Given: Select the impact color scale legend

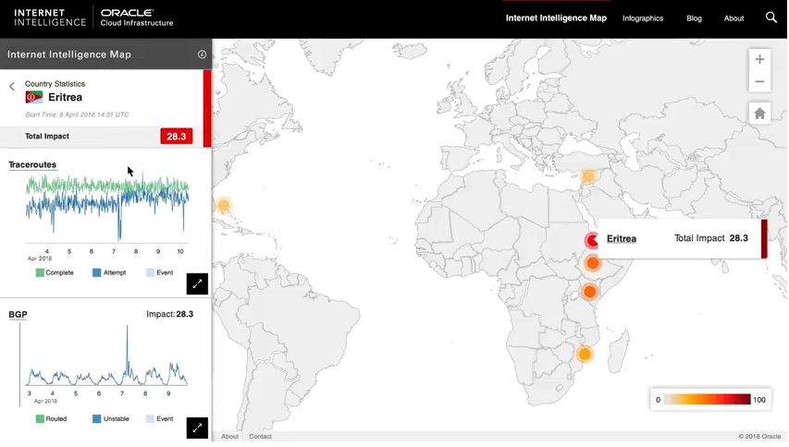Looking at the screenshot, I should click(710, 400).
